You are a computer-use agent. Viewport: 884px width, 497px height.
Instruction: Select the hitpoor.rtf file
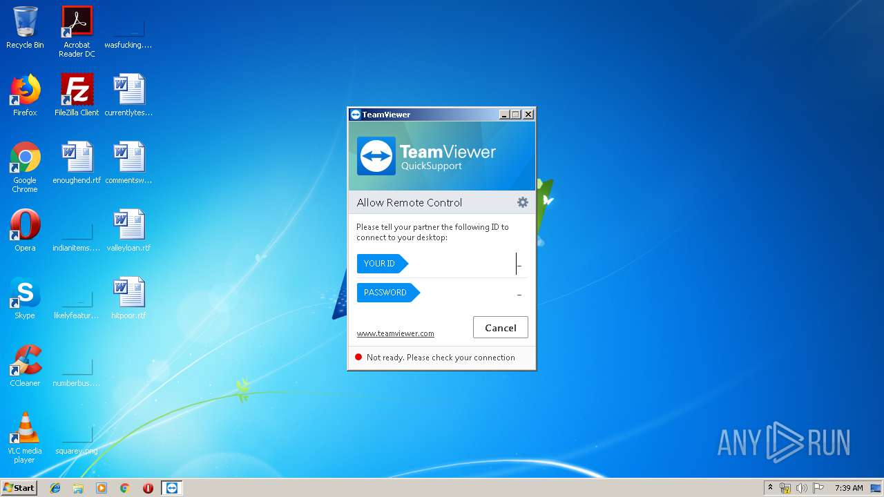click(x=128, y=298)
